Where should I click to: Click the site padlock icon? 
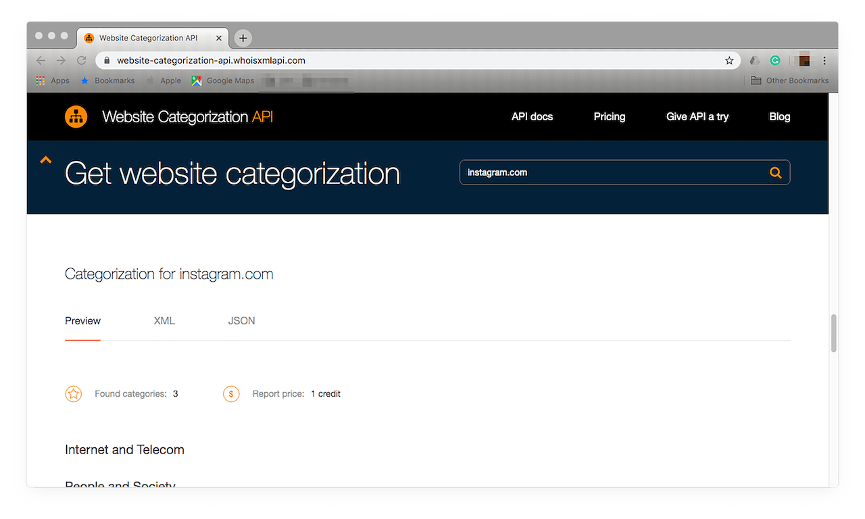[x=107, y=61]
